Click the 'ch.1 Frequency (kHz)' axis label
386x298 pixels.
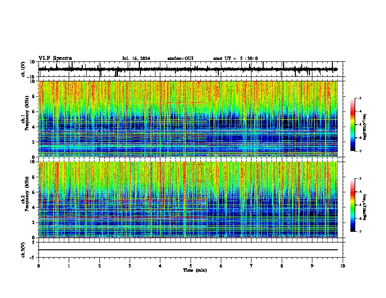[x=25, y=113]
